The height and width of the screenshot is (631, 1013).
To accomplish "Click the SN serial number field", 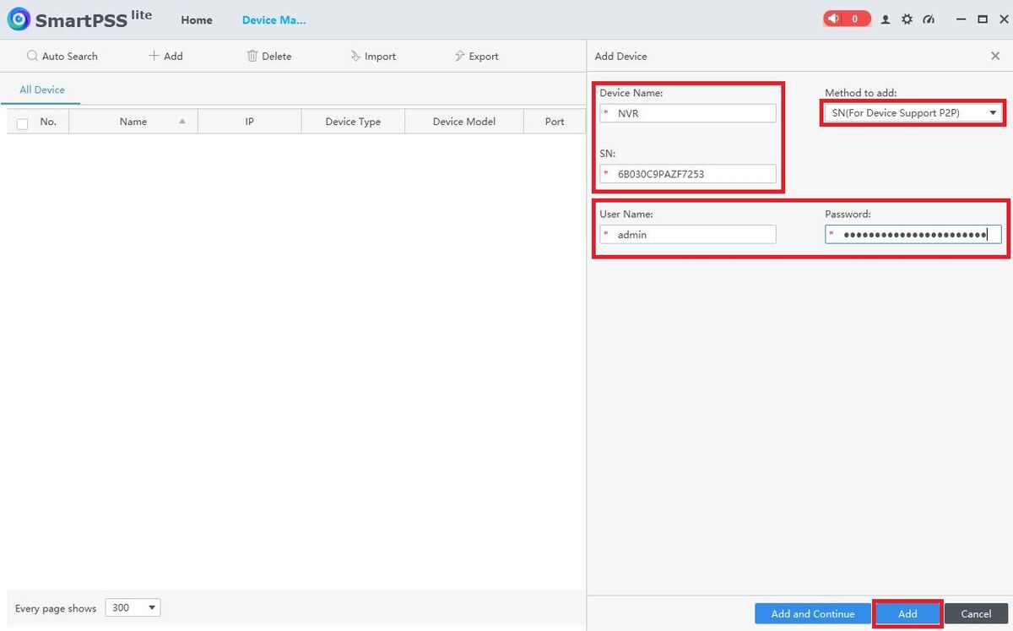I will coord(688,174).
